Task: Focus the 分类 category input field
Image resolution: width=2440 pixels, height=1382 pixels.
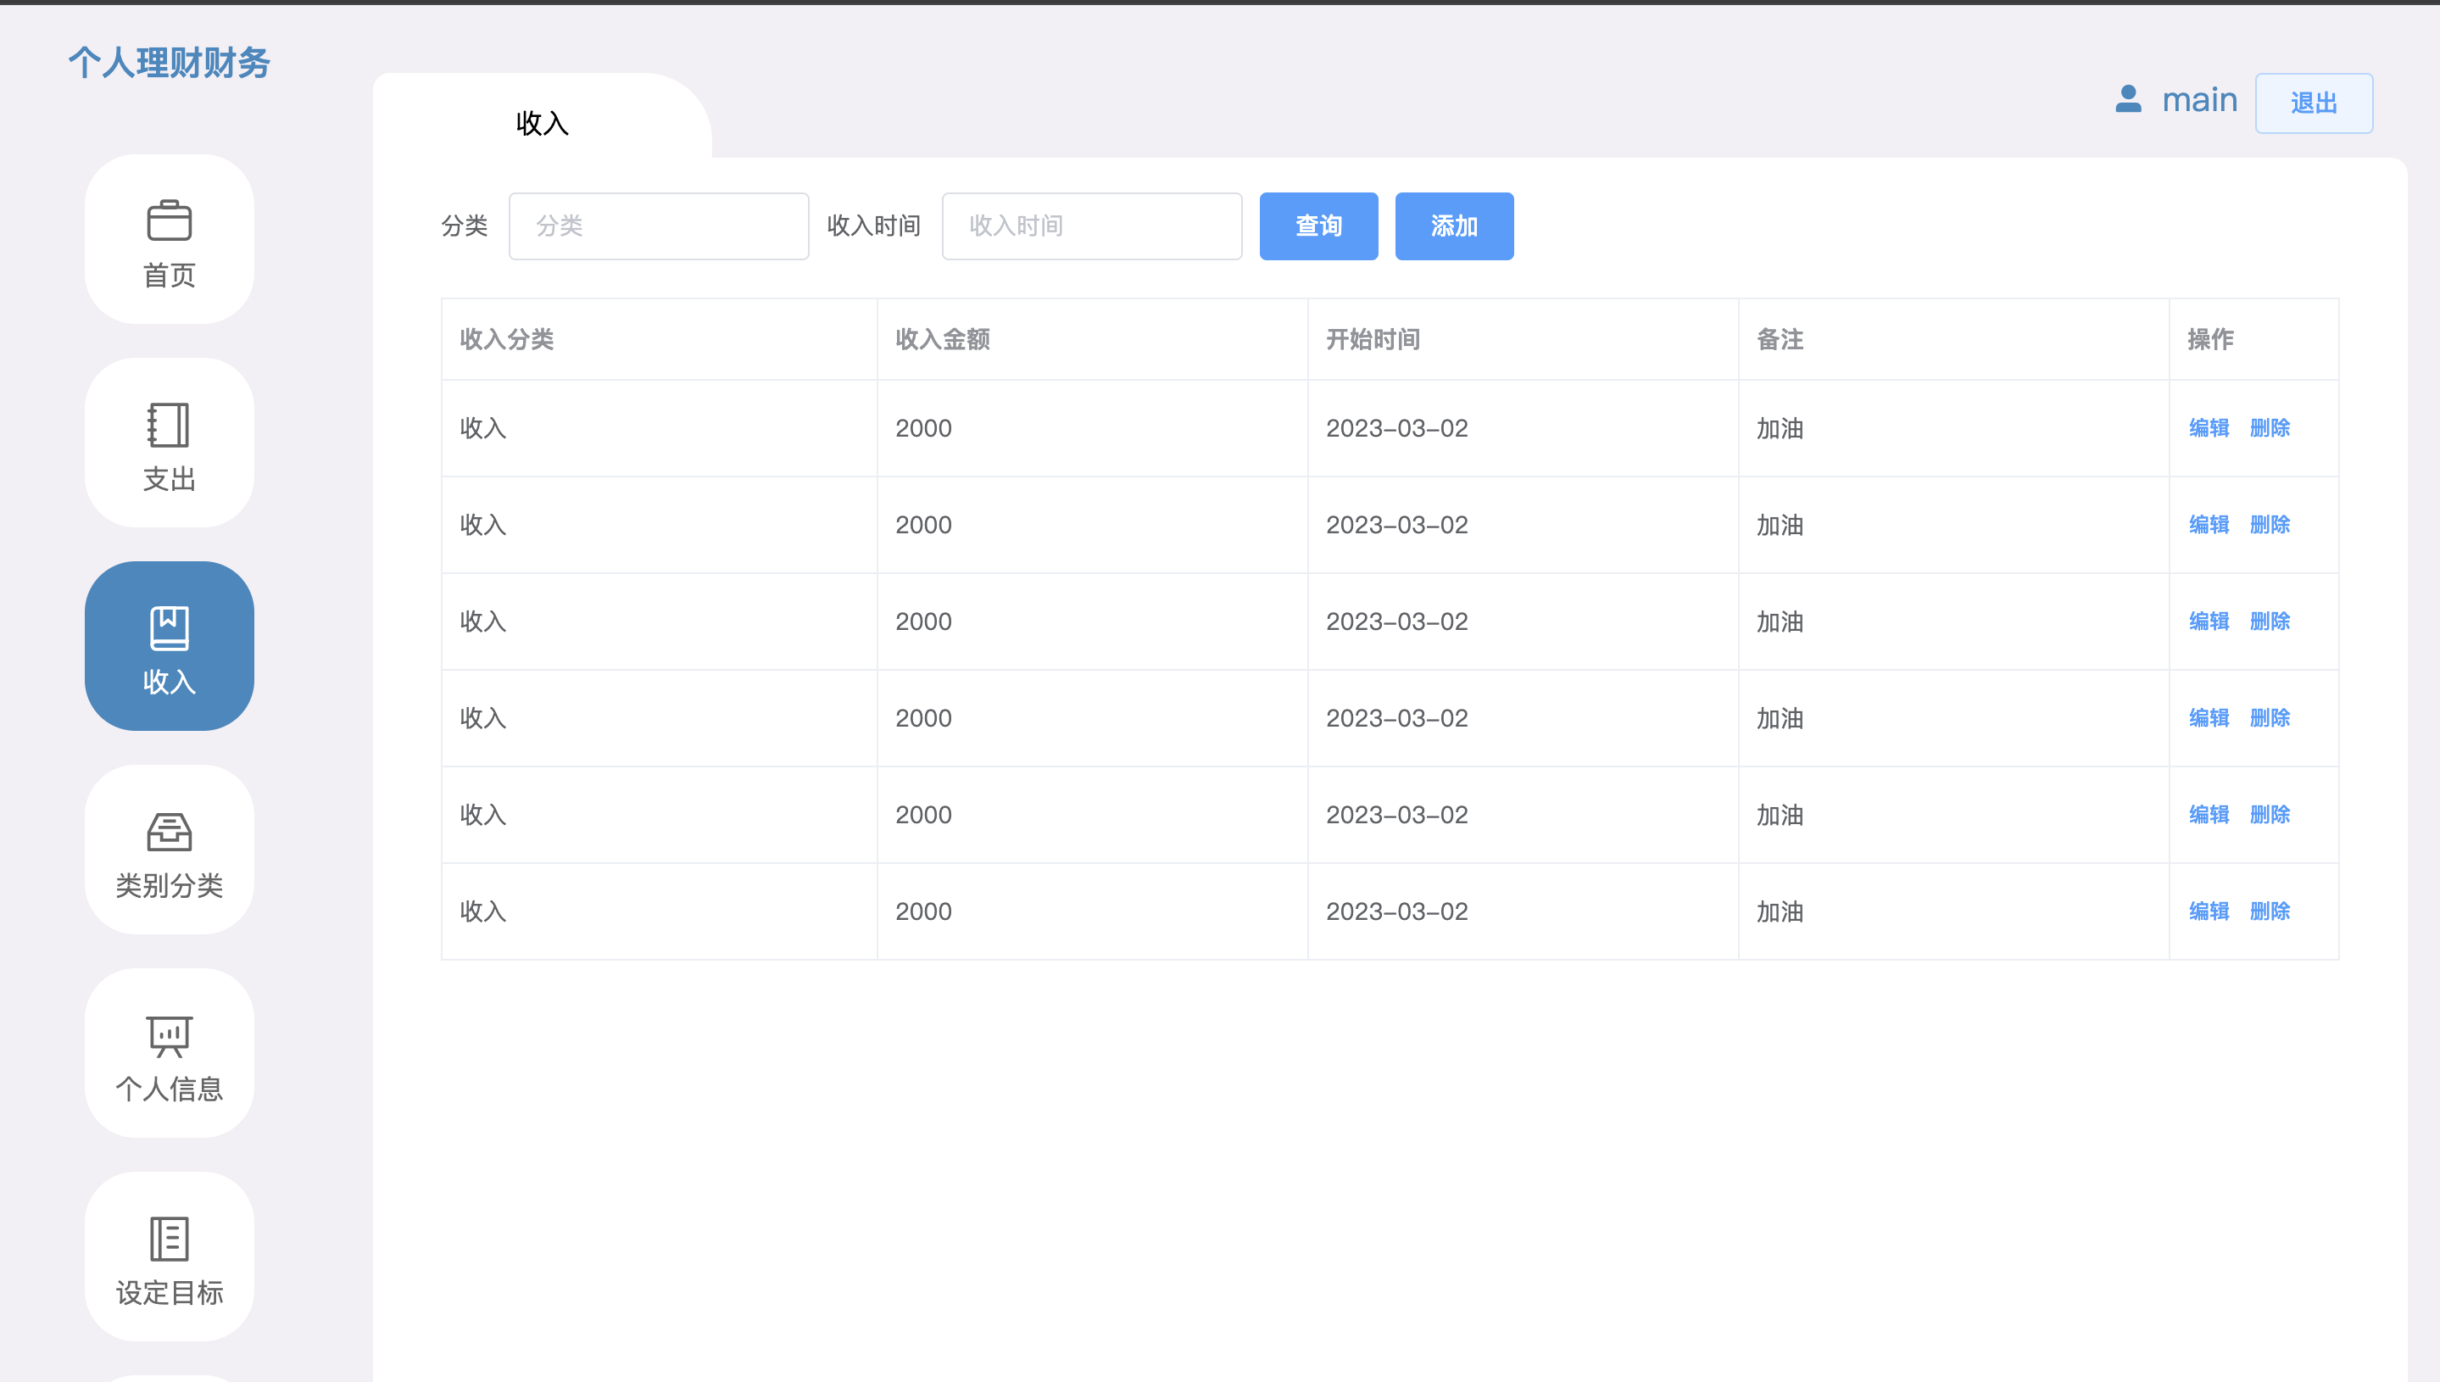Action: point(659,226)
